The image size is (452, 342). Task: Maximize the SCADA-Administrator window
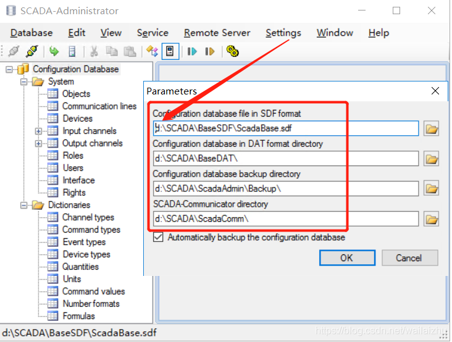[396, 10]
